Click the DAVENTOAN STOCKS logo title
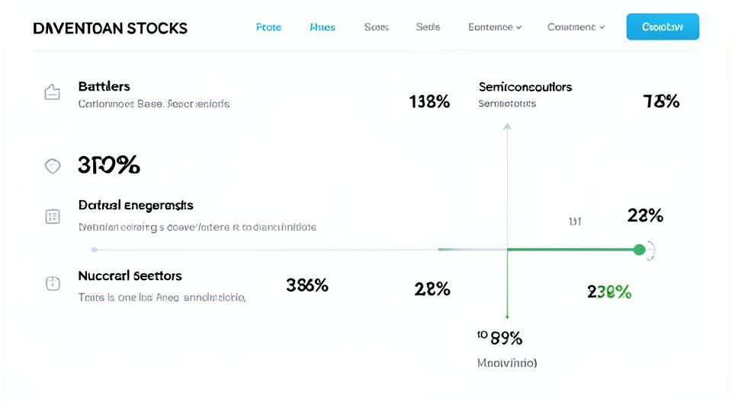 (111, 28)
